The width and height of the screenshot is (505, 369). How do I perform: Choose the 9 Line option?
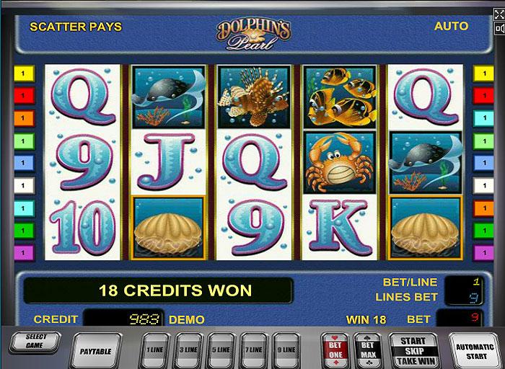click(x=286, y=350)
